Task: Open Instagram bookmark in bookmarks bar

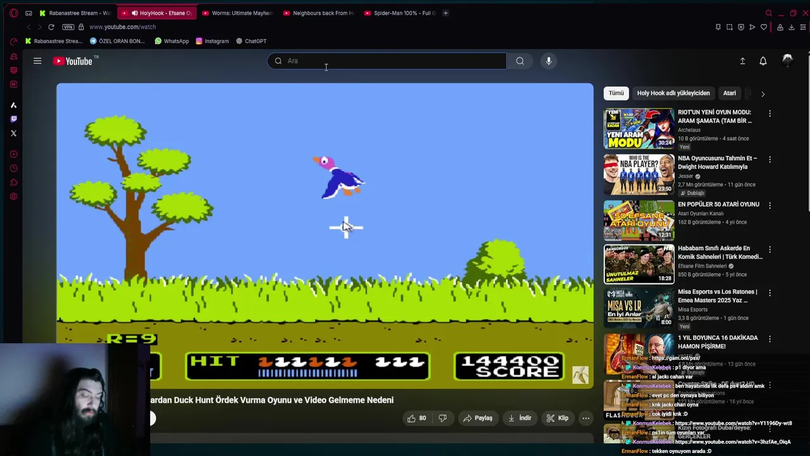Action: 212,41
